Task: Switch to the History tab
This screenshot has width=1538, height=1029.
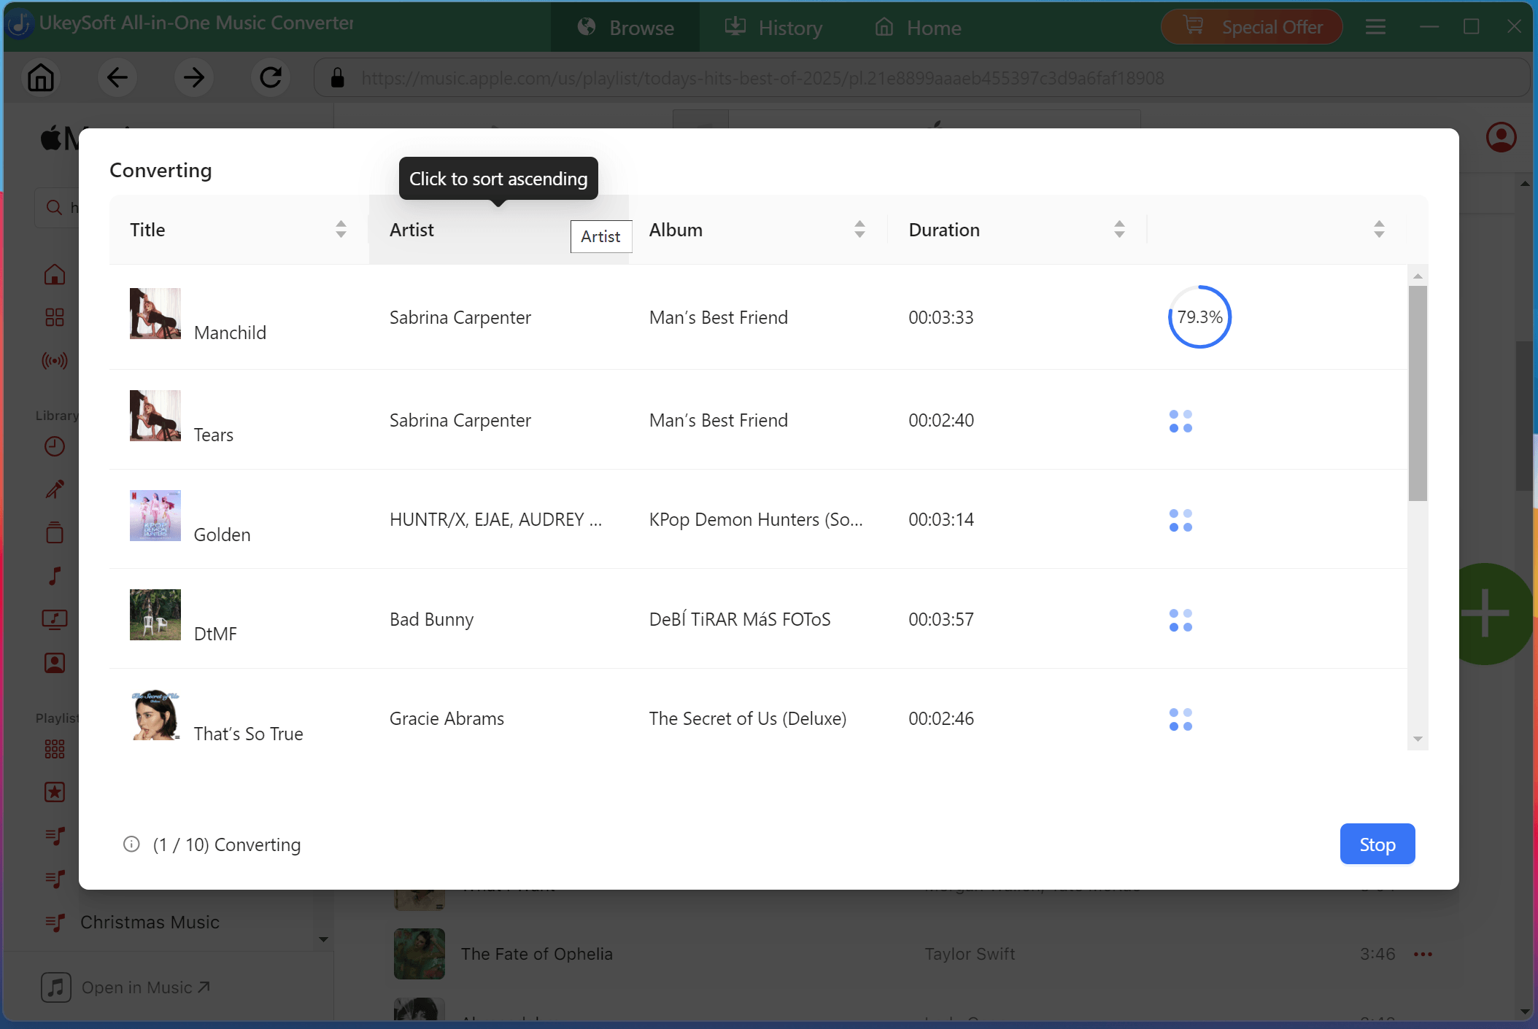Action: tap(775, 27)
